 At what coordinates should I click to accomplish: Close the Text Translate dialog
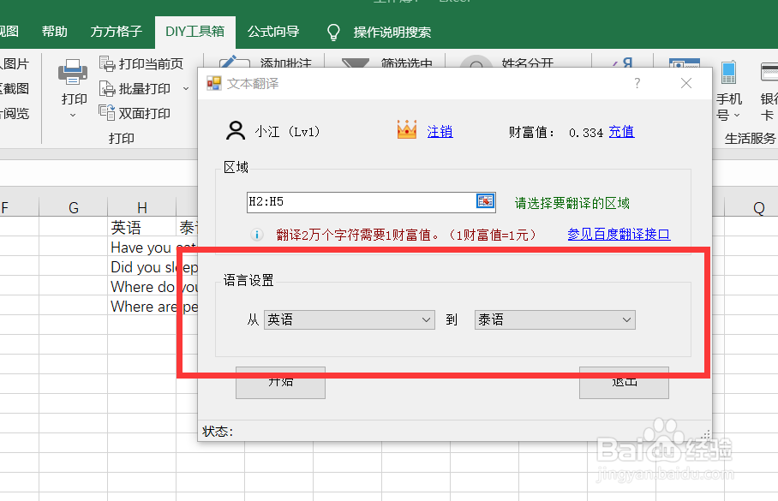(686, 83)
